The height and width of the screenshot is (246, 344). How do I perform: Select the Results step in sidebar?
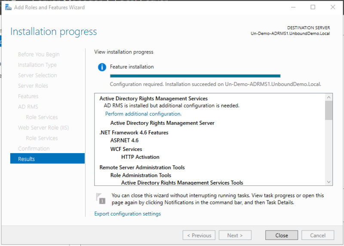point(47,159)
